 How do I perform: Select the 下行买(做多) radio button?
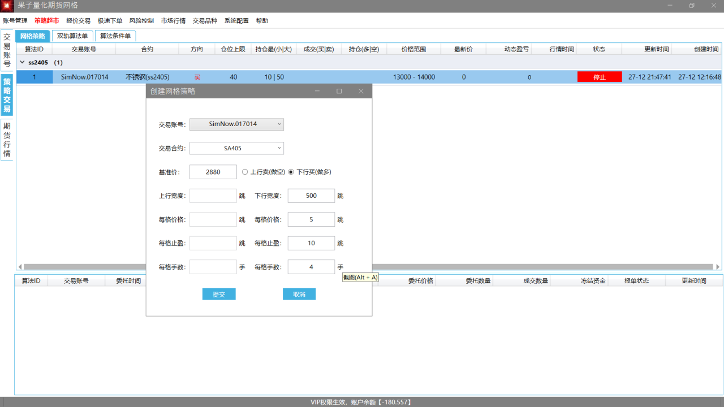291,171
